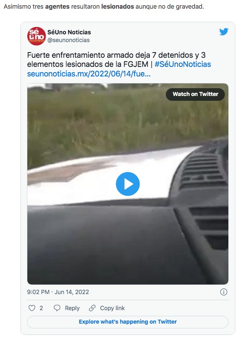Play the embedded tweet video
Image resolution: width=247 pixels, height=341 pixels.
128,184
